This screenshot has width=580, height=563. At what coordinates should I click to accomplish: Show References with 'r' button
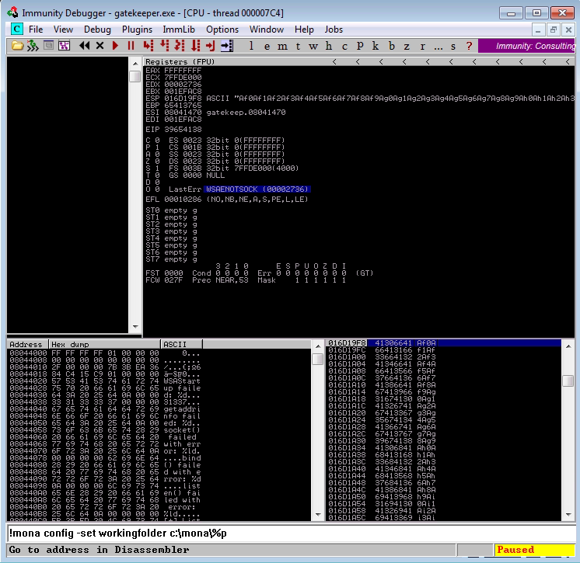(x=422, y=46)
